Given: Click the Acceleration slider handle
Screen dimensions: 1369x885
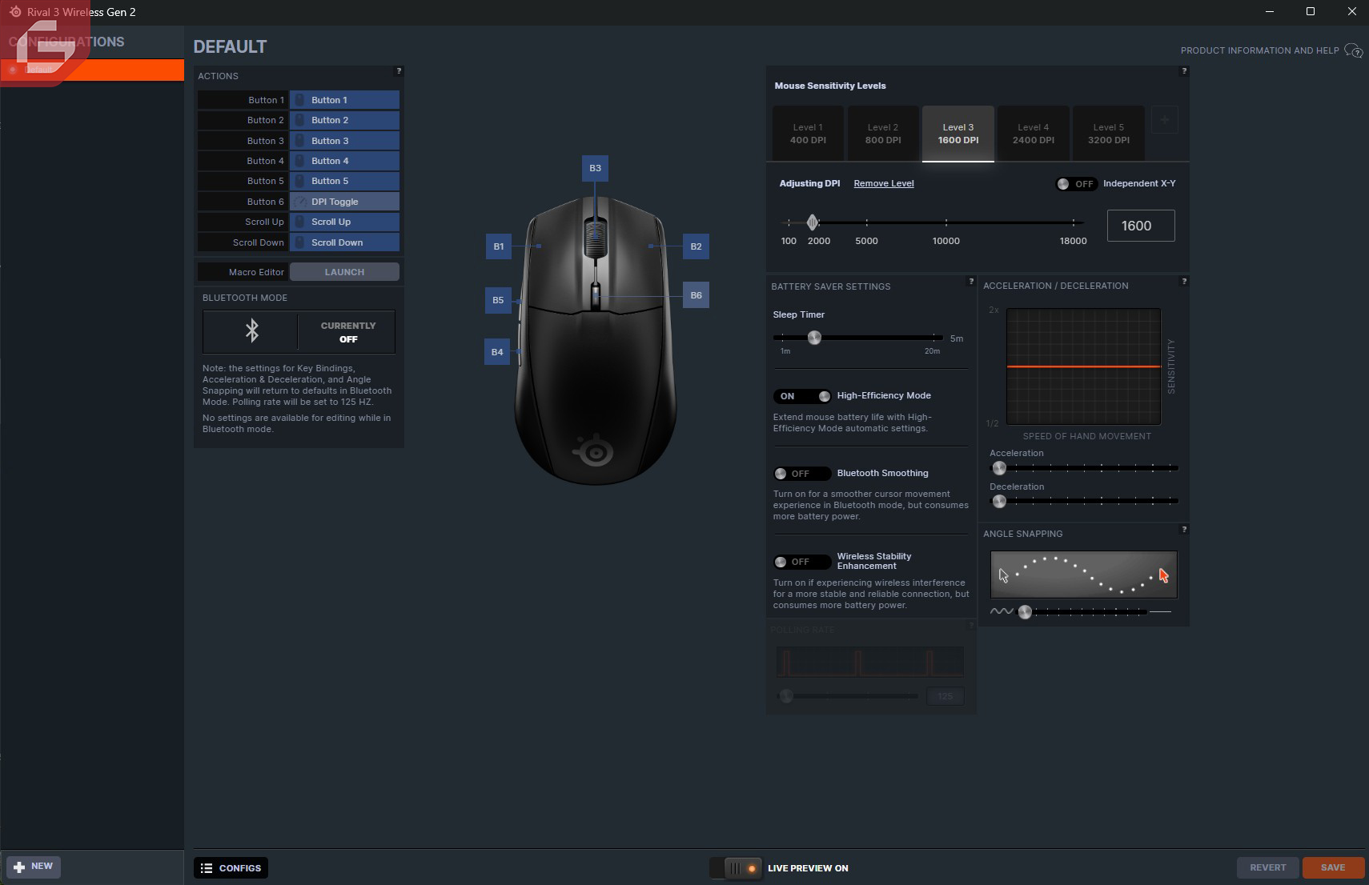Looking at the screenshot, I should (999, 468).
